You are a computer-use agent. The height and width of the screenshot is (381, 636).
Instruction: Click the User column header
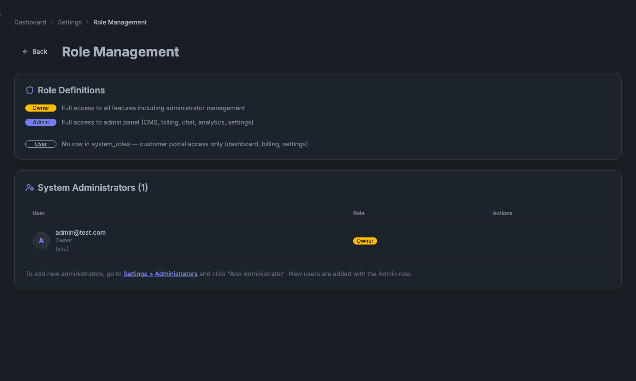38,213
